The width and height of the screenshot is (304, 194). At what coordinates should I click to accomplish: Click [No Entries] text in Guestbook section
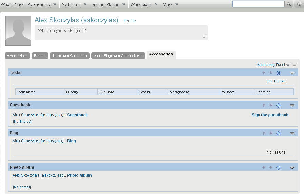point(22,122)
